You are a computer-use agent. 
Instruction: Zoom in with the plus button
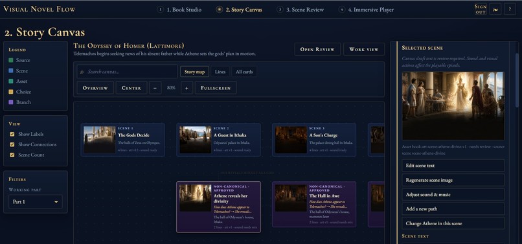[x=187, y=88]
